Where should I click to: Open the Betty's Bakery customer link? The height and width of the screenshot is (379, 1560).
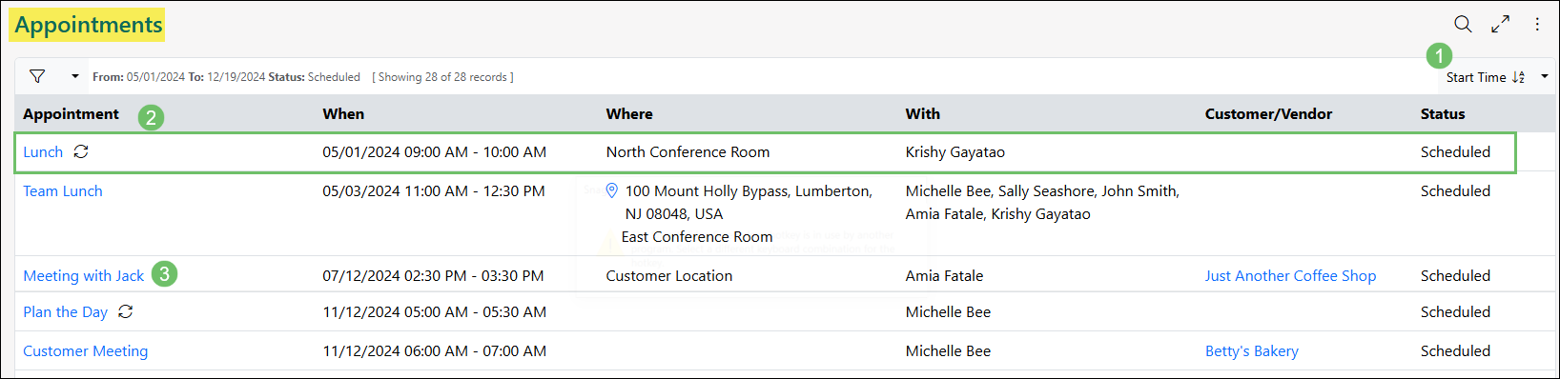tap(1252, 351)
